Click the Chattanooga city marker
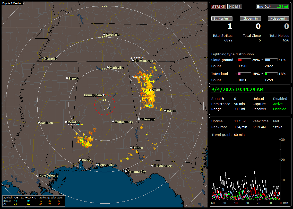This screenshot has width=293, height=209. [133, 60]
